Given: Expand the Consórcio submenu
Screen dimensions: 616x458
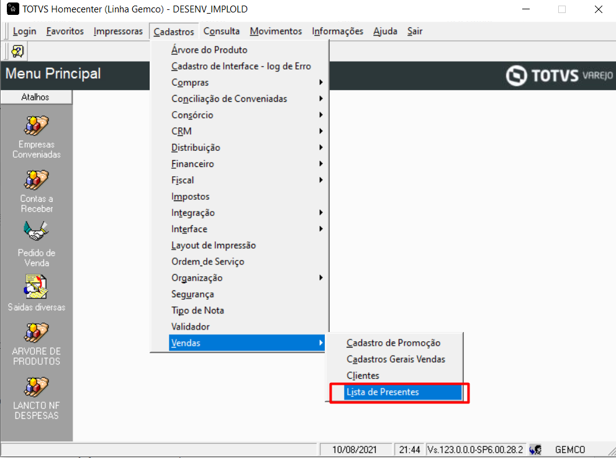Looking at the screenshot, I should (247, 115).
